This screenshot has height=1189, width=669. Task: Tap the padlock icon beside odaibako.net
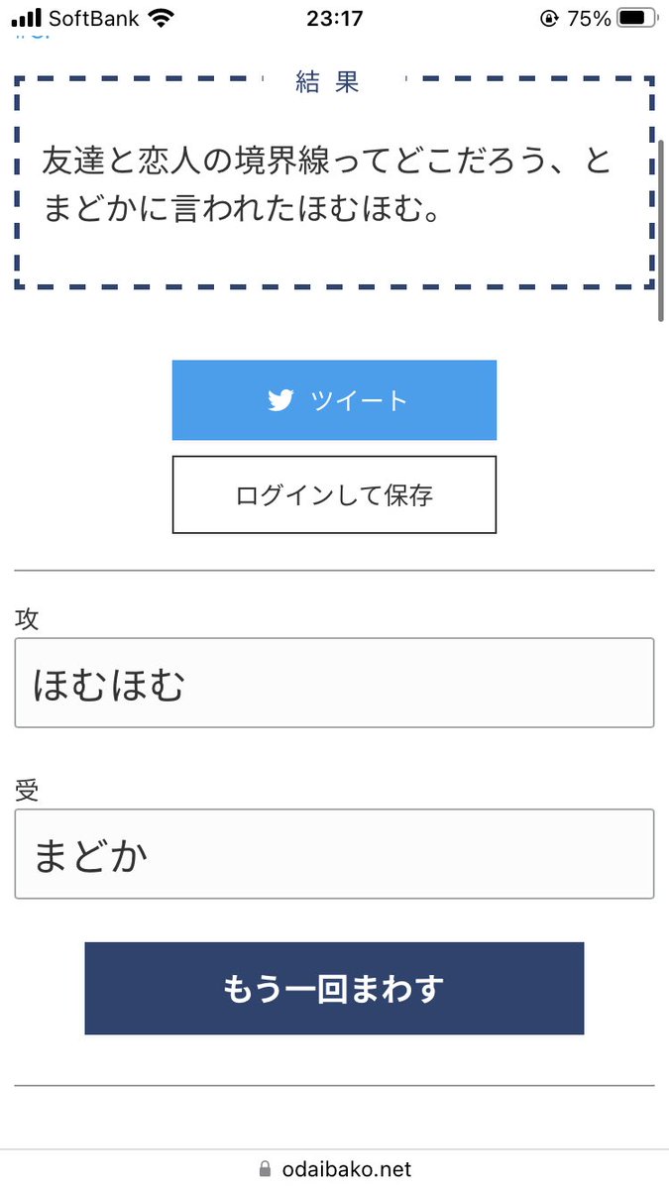tap(264, 1169)
